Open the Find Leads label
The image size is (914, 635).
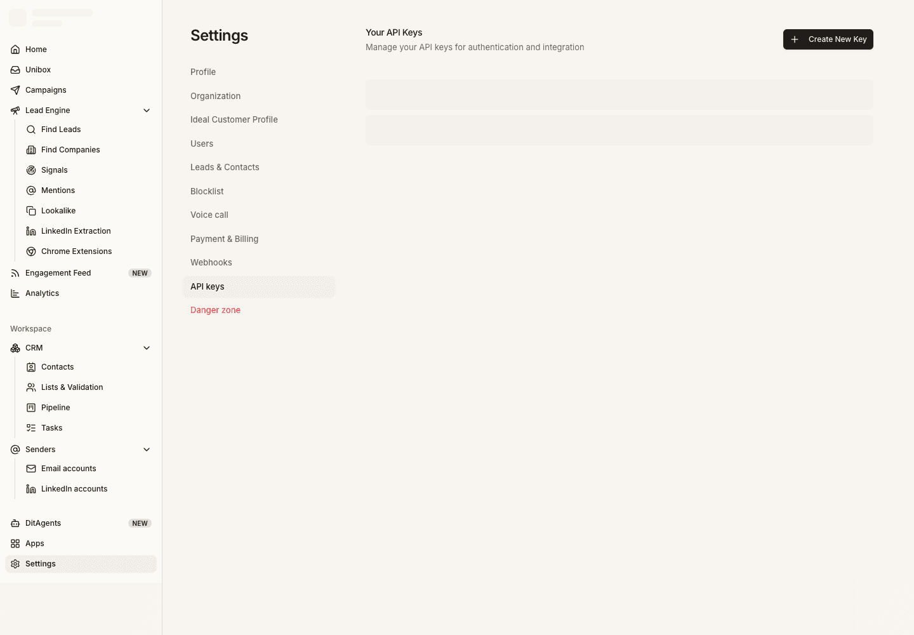click(x=61, y=130)
